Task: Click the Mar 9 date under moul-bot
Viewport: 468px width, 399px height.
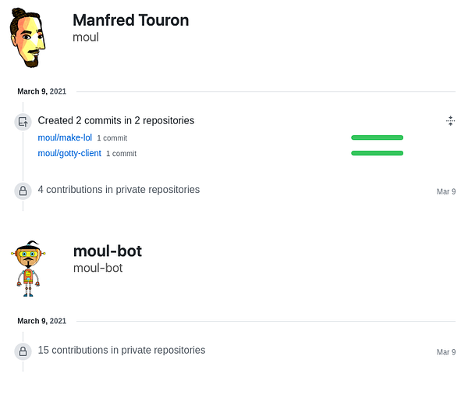Action: point(445,352)
